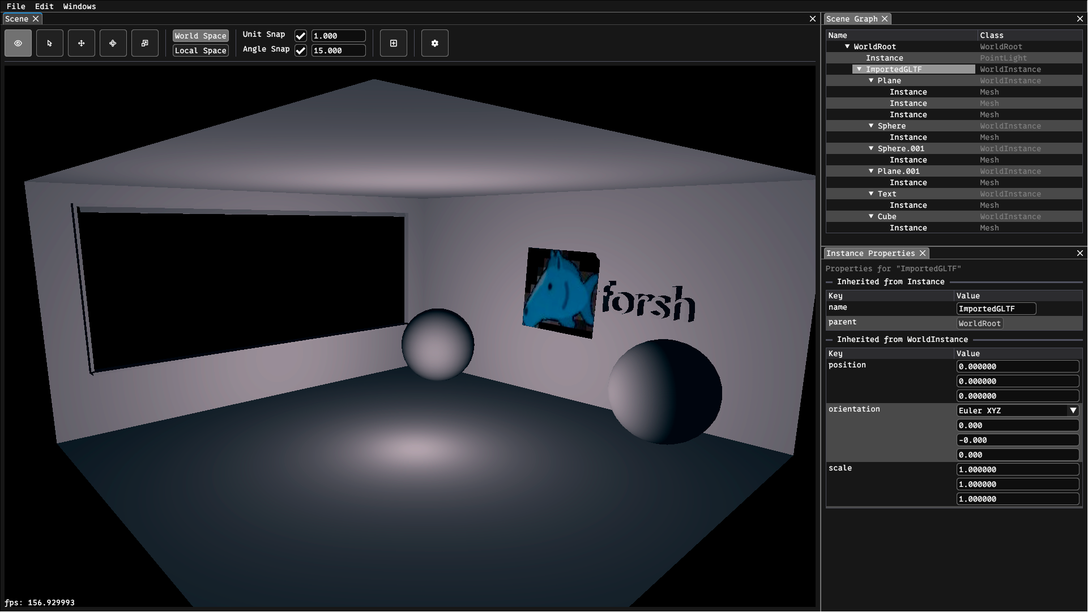Image resolution: width=1088 pixels, height=612 pixels.
Task: Click the Unit Snap value field
Action: coord(338,36)
